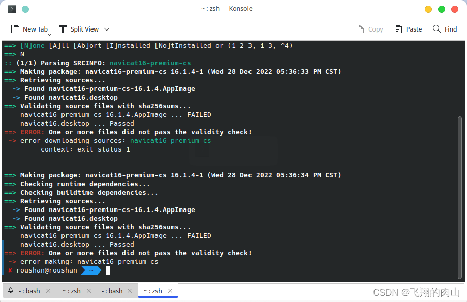This screenshot has width=467, height=302.
Task: Click 'error downloading sources:' line
Action: tap(115, 141)
